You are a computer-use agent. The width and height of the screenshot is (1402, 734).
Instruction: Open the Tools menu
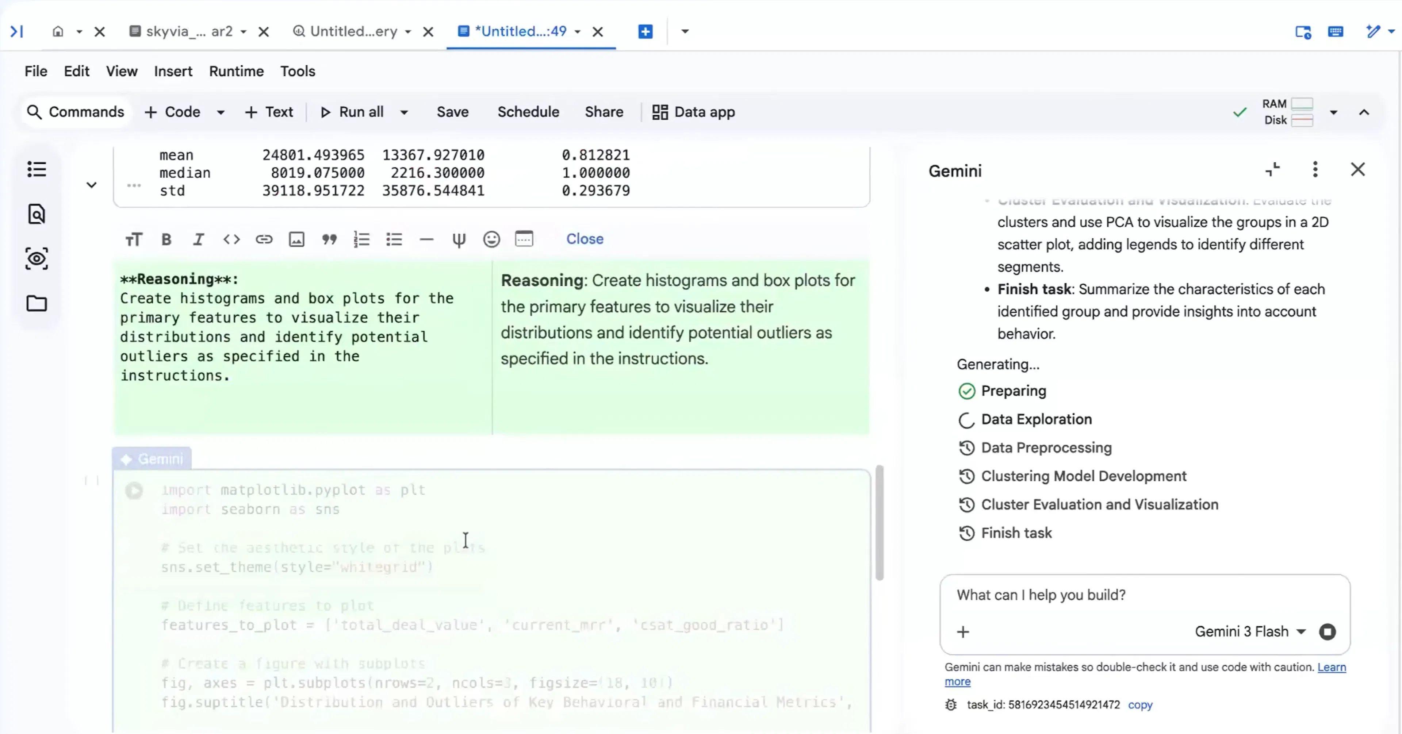tap(298, 71)
